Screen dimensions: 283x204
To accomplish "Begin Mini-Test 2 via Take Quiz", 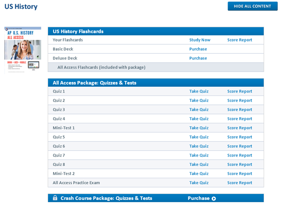I will click(x=199, y=174).
